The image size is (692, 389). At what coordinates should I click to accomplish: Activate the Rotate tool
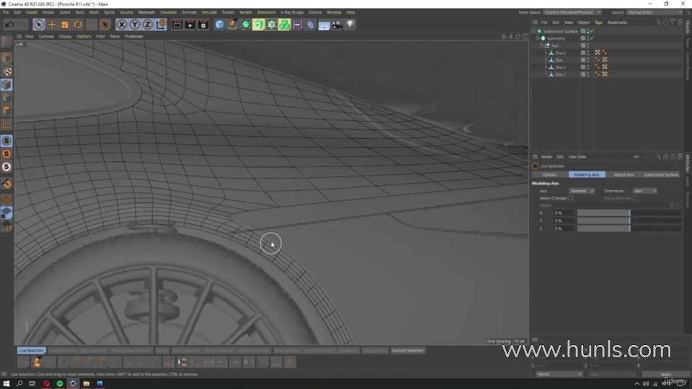click(78, 24)
